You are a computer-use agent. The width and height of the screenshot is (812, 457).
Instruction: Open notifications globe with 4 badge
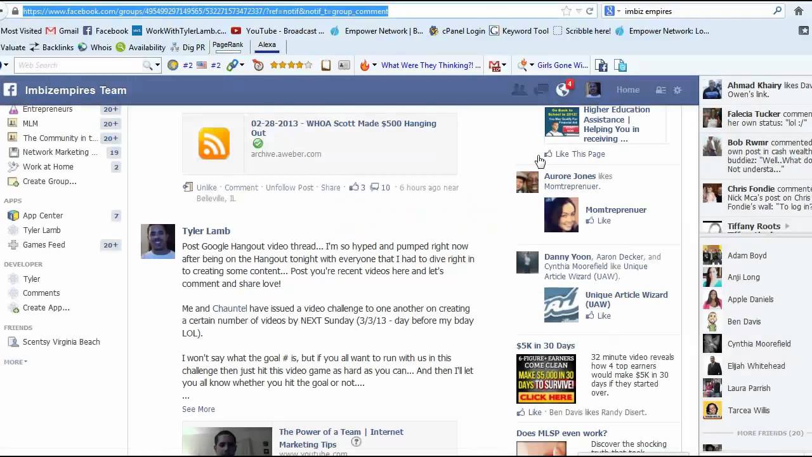click(x=563, y=89)
